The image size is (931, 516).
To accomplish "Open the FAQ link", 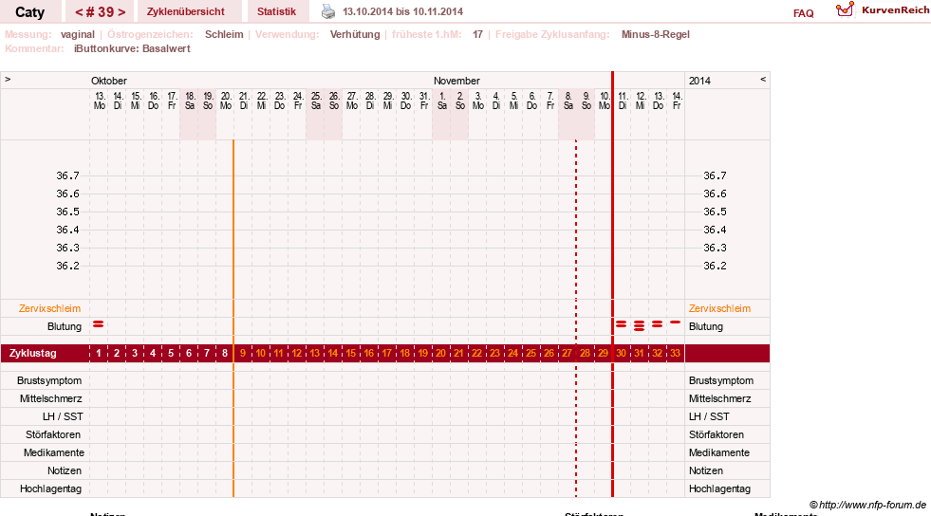I will click(803, 13).
